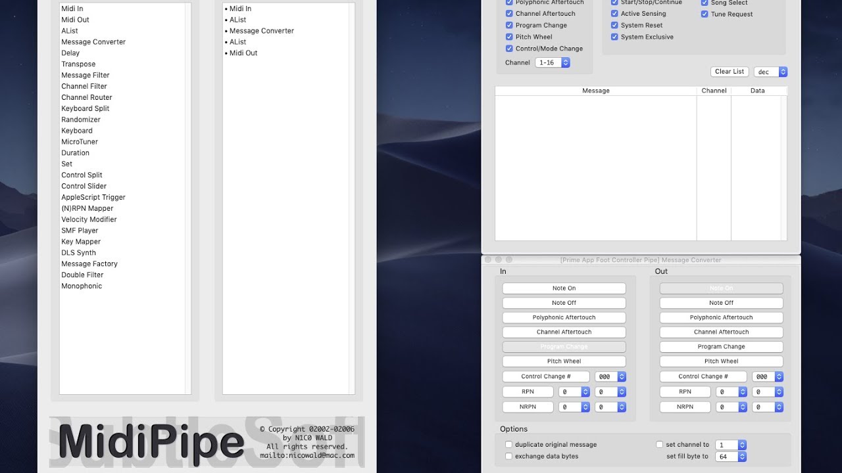The width and height of the screenshot is (842, 473).
Task: Select Pitch Wheel in the In section
Action: pyautogui.click(x=564, y=361)
